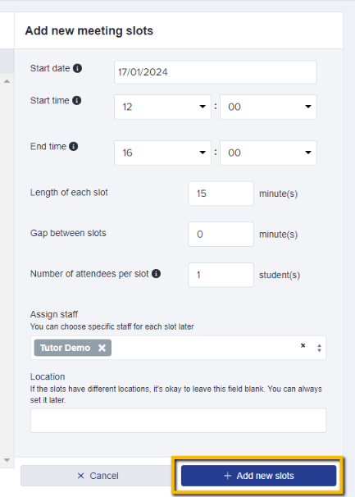
Task: Click the attendees per slot number field
Action: pos(221,275)
